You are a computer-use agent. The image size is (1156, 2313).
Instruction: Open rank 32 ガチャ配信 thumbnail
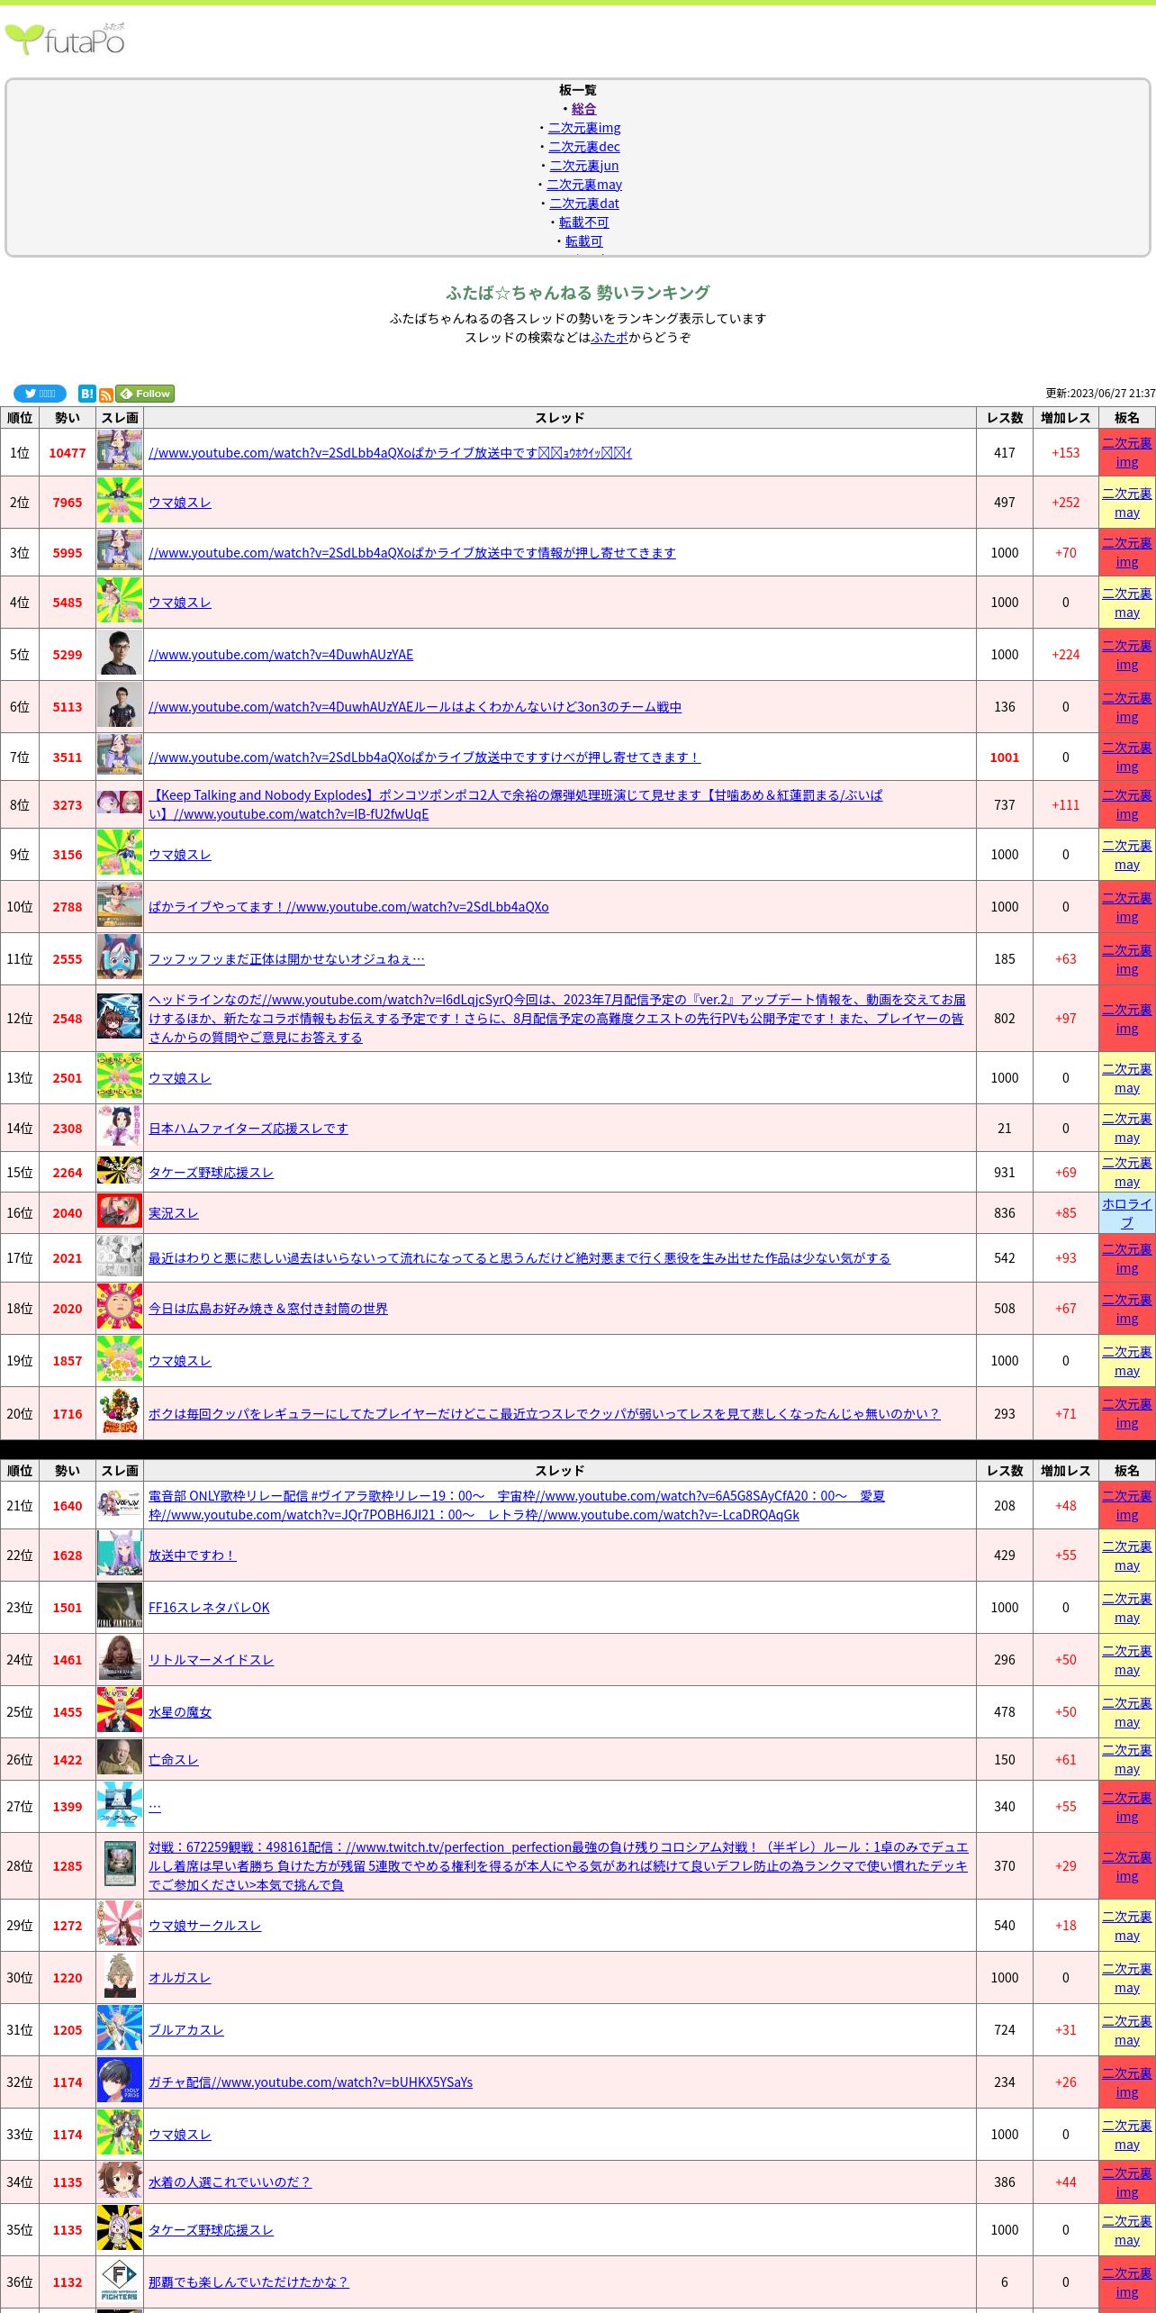[120, 2082]
